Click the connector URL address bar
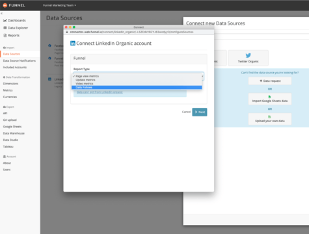The width and height of the screenshot is (309, 234). pyautogui.click(x=131, y=32)
